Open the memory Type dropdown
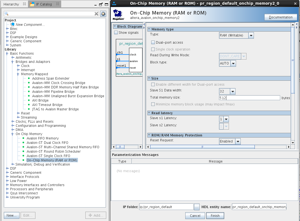 coord(251,35)
